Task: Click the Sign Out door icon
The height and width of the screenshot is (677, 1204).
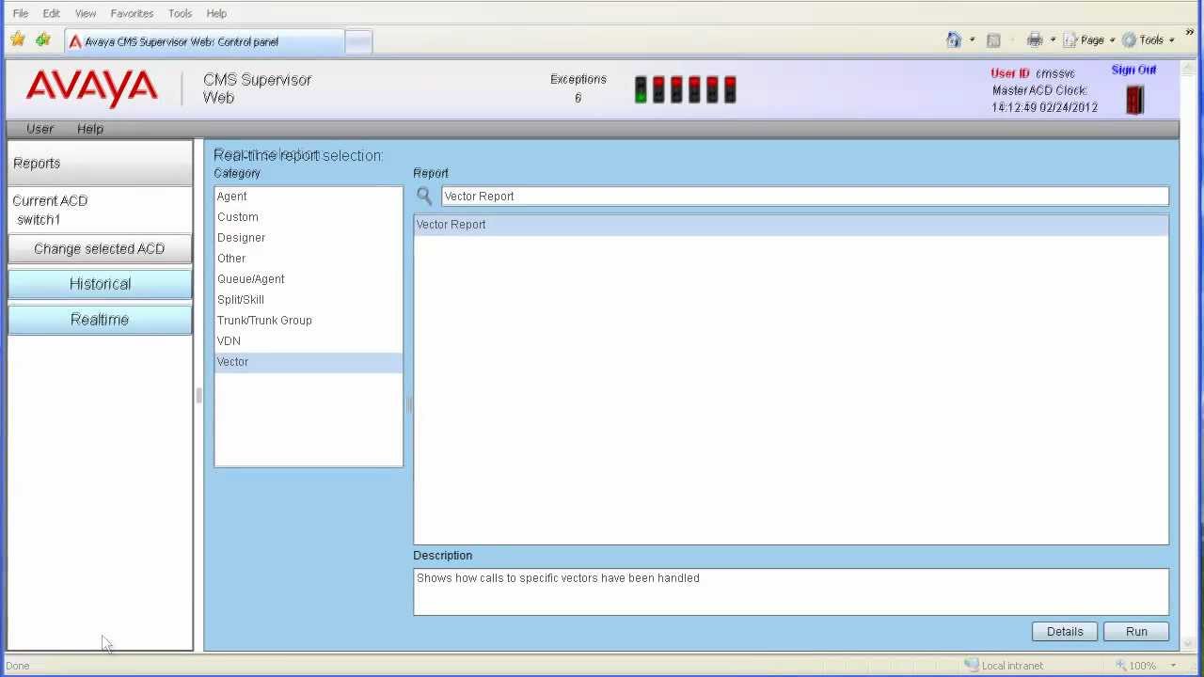Action: coord(1134,100)
